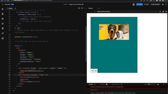
Task: Click the browser back arrow in Chrome
Action: (x=2, y=1)
